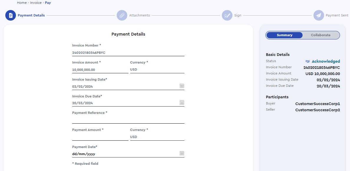Image resolution: width=350 pixels, height=171 pixels.
Task: Focus the Payment Amount input field
Action: (x=100, y=137)
